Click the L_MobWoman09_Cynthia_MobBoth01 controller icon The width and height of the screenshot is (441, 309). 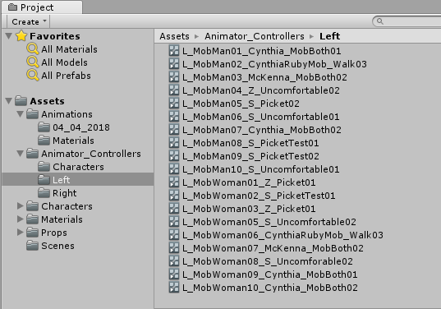pyautogui.click(x=174, y=274)
